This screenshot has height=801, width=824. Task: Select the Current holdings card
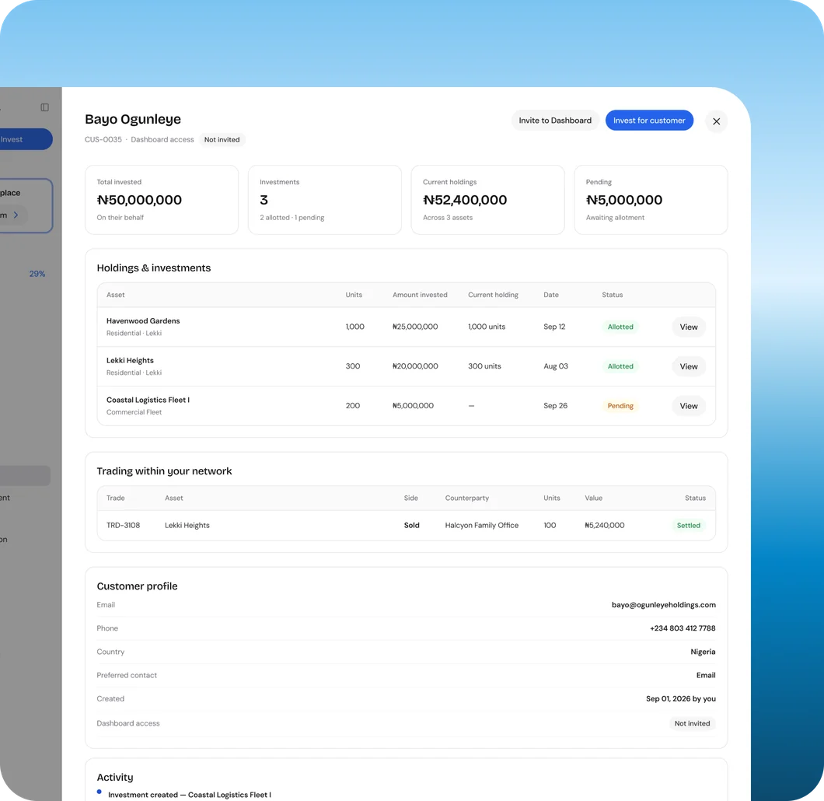[487, 200]
